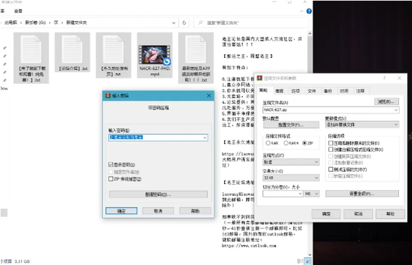Viewport: 412px width, 265px height.
Task: Open the password field dropdown arrow
Action: [x=205, y=137]
